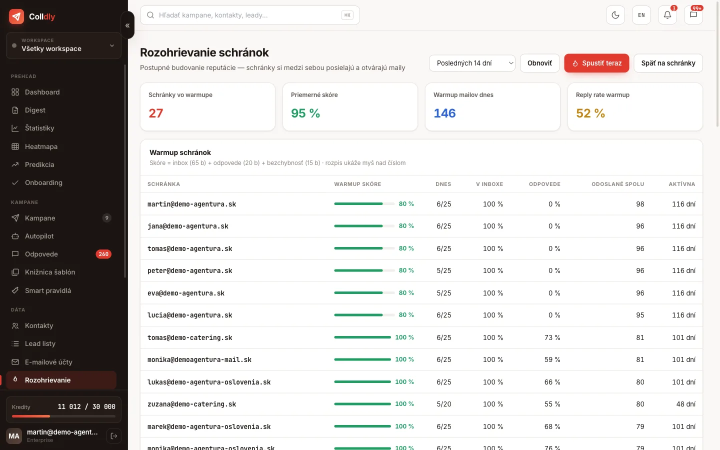This screenshot has height=450, width=720.
Task: Click the Odpovede chat icon in sidebar
Action: pos(15,254)
